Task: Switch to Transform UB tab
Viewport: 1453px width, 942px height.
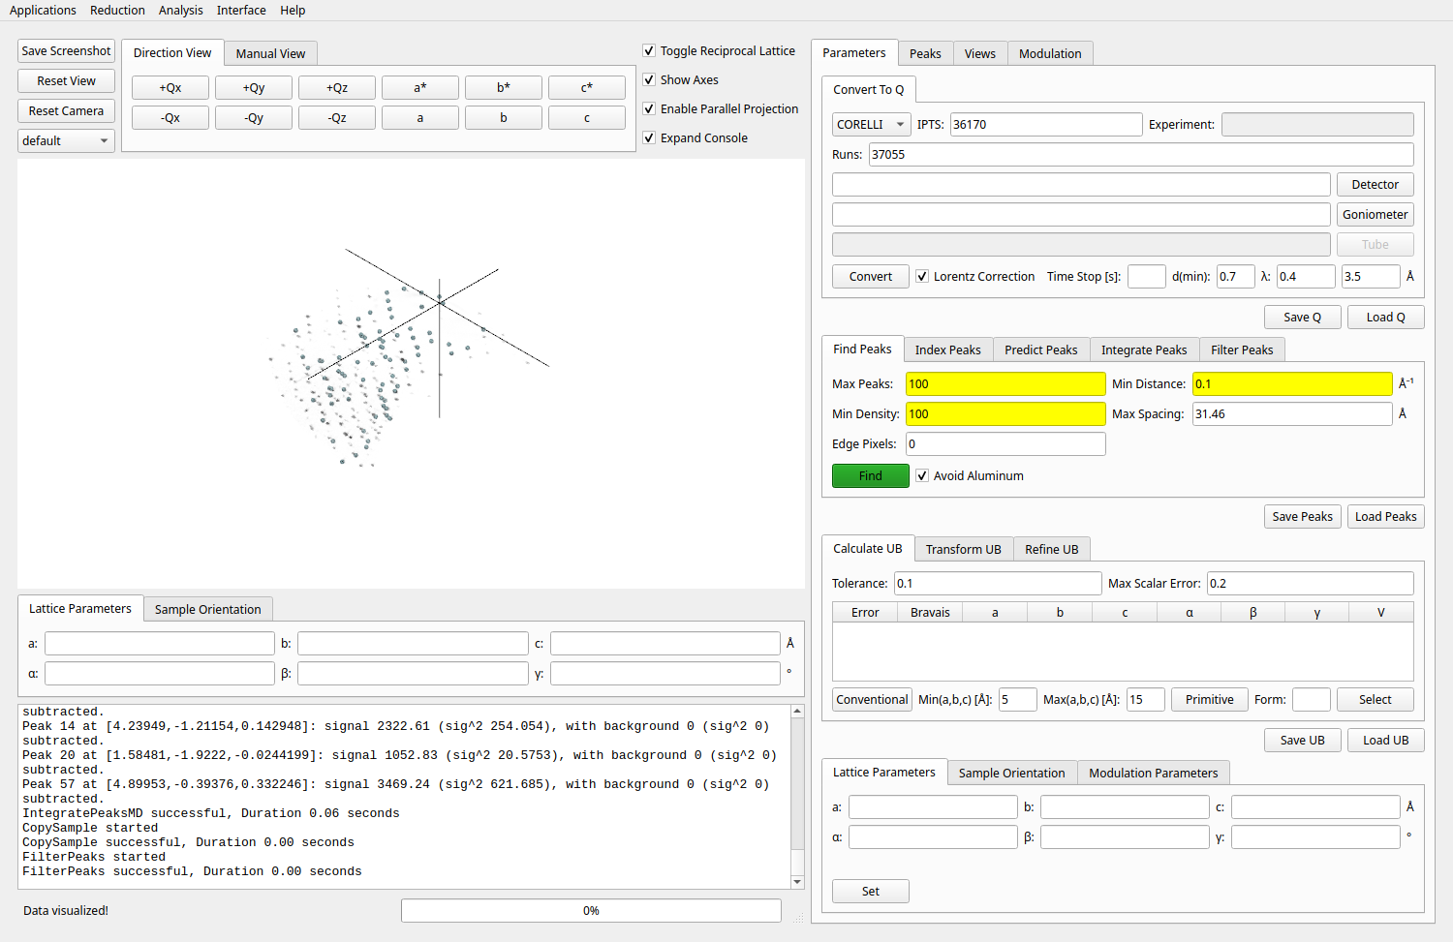Action: pos(964,549)
